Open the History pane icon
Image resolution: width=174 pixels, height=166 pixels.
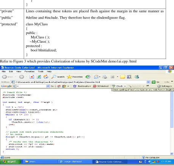88,77
